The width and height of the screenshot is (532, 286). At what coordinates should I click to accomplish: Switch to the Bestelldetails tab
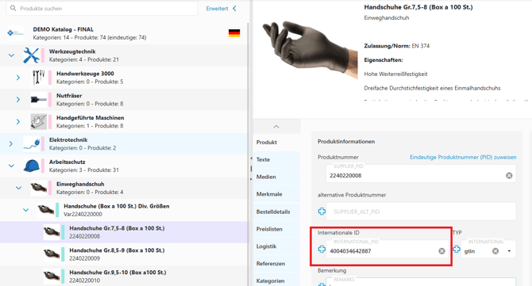click(276, 212)
